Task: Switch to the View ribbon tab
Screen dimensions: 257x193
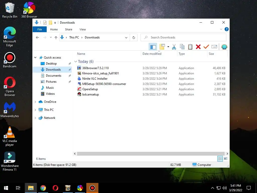Action: pyautogui.click(x=83, y=29)
